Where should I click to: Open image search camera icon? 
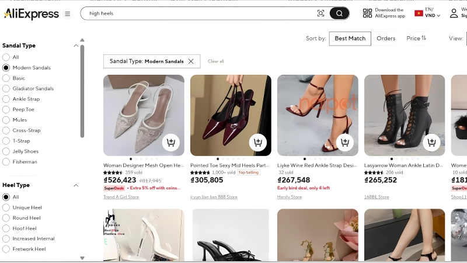[320, 13]
